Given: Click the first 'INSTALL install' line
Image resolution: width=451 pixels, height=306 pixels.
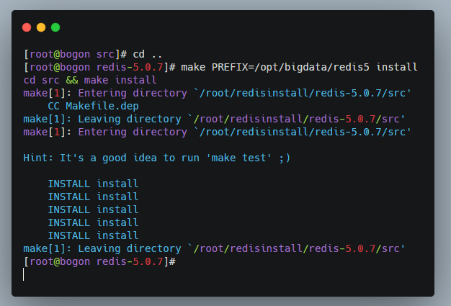Looking at the screenshot, I should [x=93, y=184].
